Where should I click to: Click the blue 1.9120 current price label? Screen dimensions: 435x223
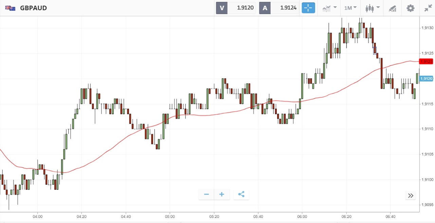point(427,79)
